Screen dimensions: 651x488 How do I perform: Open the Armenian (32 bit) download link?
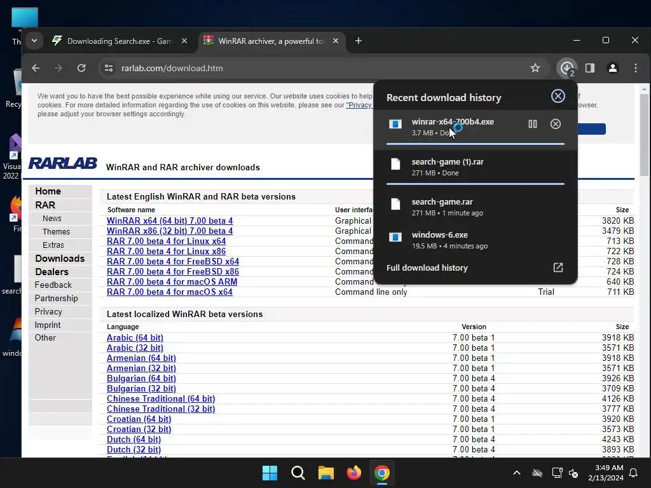(141, 368)
